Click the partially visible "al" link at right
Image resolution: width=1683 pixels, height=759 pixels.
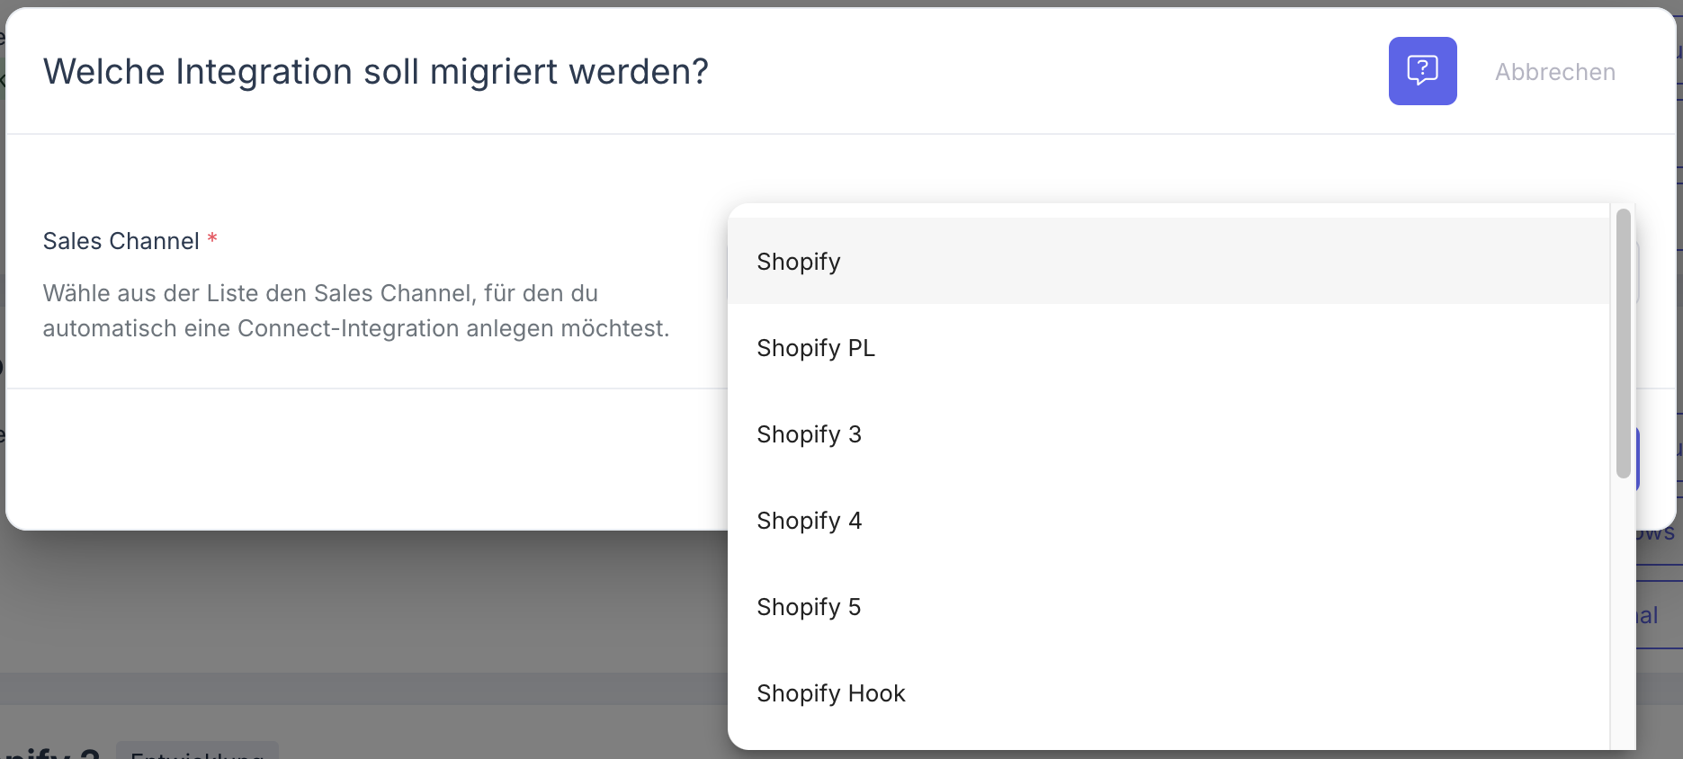[x=1648, y=616]
